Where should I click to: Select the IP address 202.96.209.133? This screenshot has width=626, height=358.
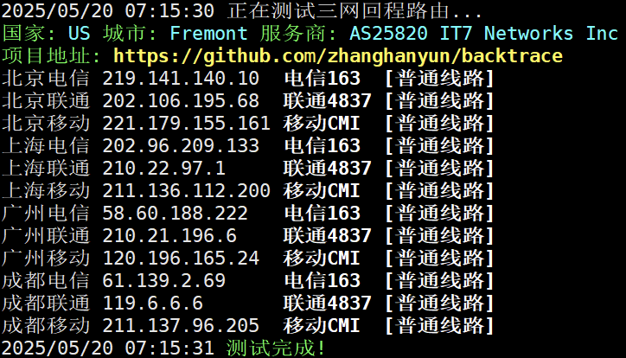(181, 145)
